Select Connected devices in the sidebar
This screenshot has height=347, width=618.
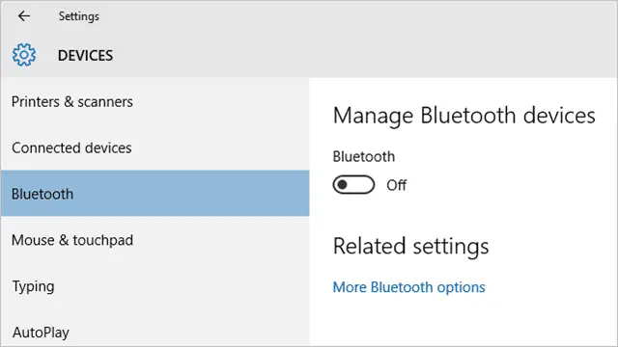click(x=154, y=147)
